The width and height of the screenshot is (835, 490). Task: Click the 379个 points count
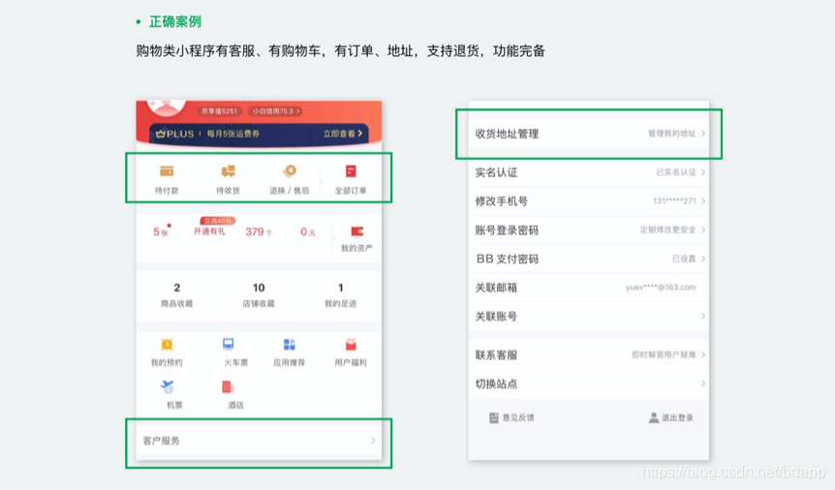tap(259, 231)
